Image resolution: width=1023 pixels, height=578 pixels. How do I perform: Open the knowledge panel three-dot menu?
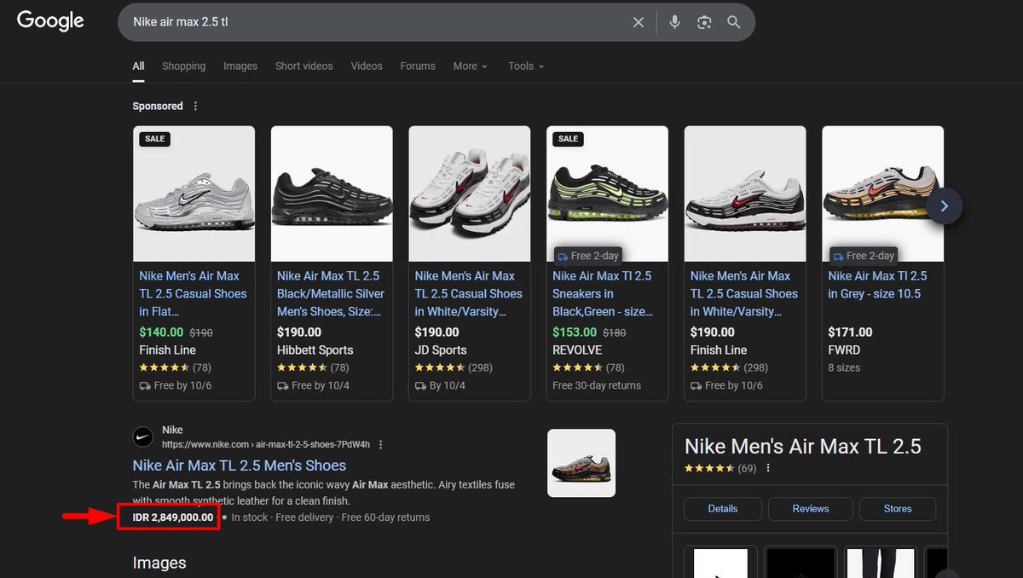768,468
